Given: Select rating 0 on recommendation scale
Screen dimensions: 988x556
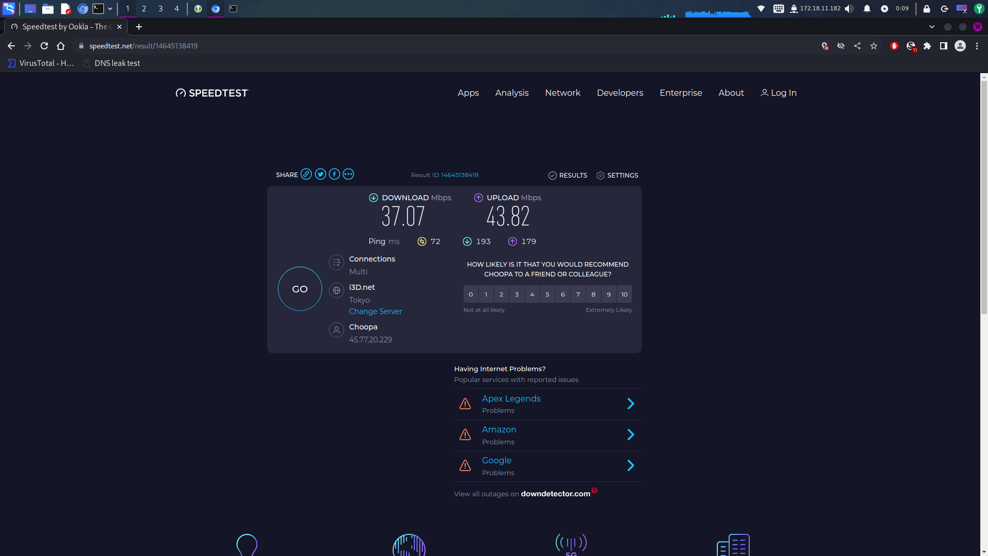Looking at the screenshot, I should [x=470, y=294].
